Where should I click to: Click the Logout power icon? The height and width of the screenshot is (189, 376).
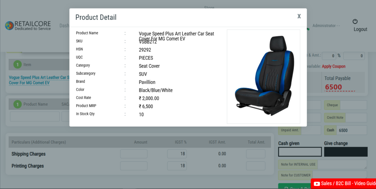pos(355,21)
